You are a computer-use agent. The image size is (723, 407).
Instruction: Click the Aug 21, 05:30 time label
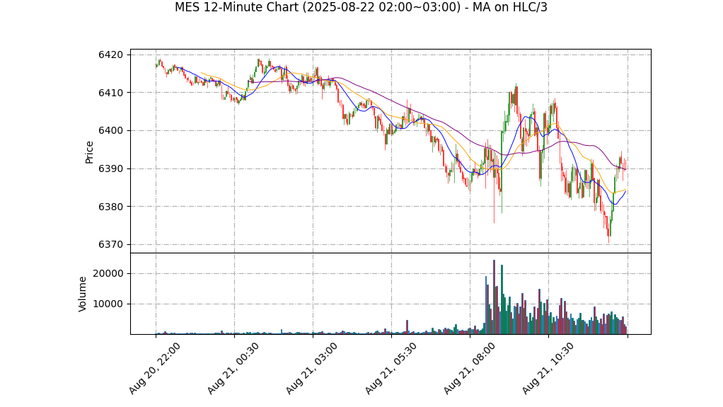(x=391, y=368)
